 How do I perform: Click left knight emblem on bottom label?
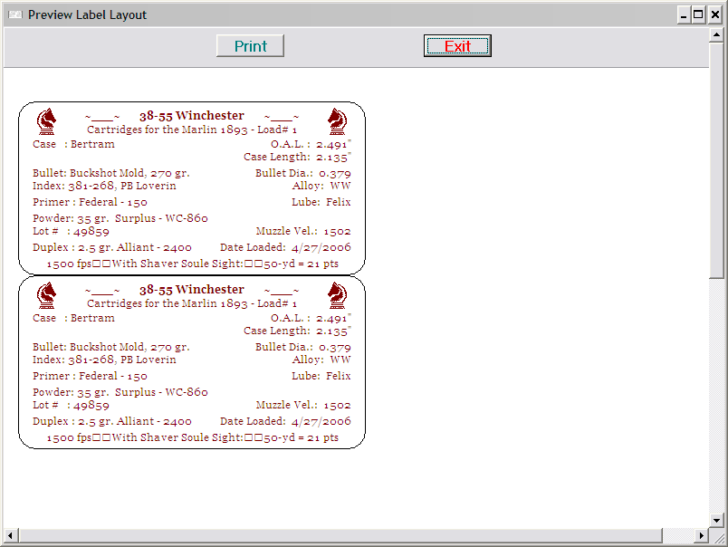46,295
